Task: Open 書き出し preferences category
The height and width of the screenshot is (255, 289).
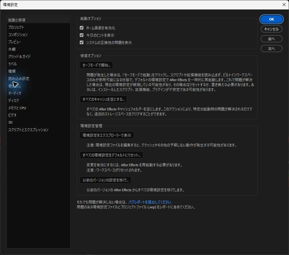Action: coord(38,86)
